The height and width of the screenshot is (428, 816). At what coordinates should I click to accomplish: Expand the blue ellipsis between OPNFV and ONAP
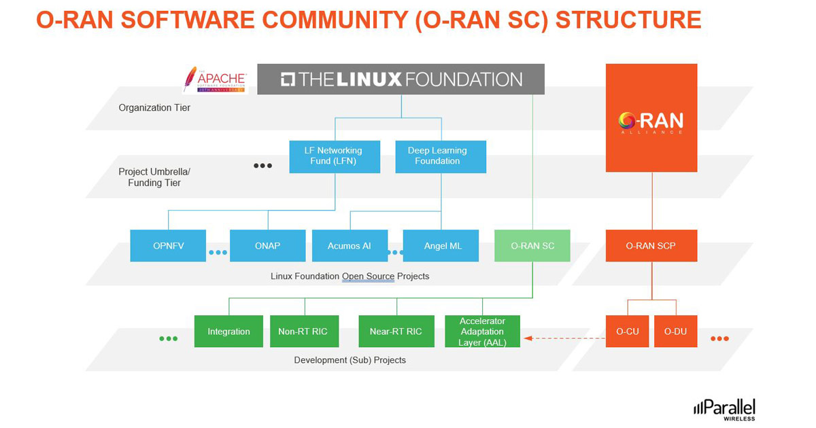click(218, 251)
